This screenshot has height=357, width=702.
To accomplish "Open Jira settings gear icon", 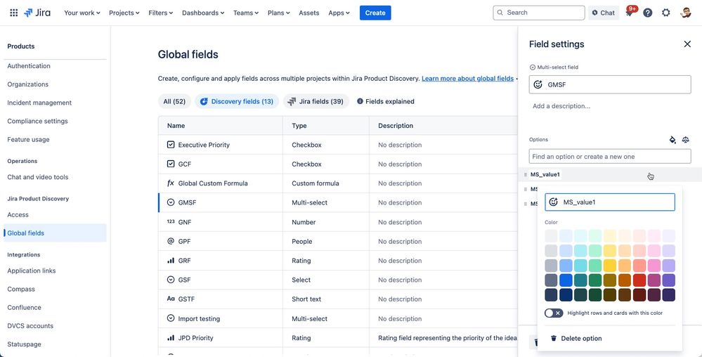I will tap(665, 13).
